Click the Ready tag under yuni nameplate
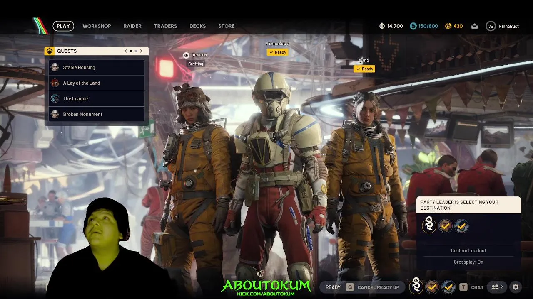The height and width of the screenshot is (299, 533). coord(364,69)
